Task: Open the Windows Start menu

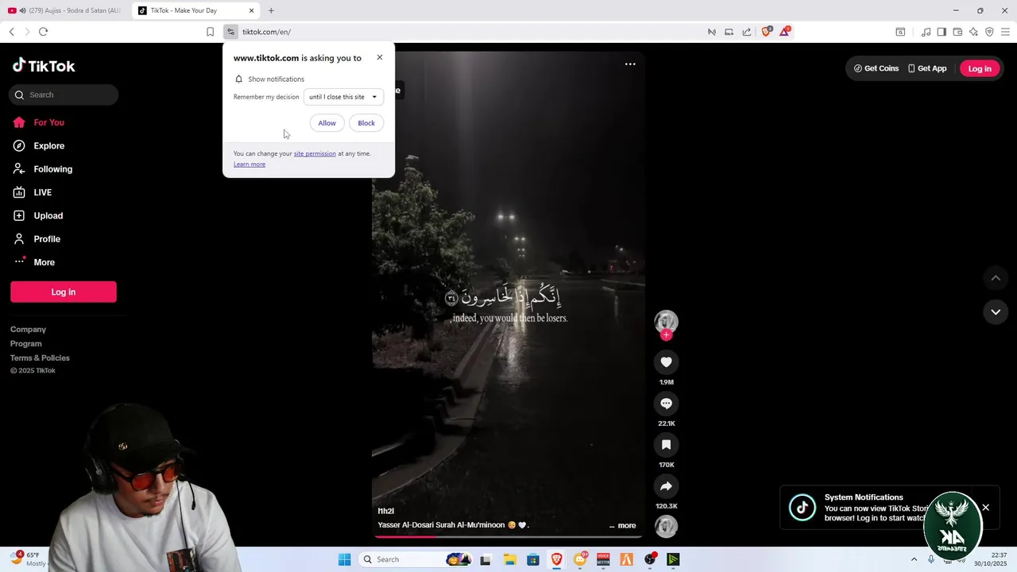Action: (x=344, y=559)
